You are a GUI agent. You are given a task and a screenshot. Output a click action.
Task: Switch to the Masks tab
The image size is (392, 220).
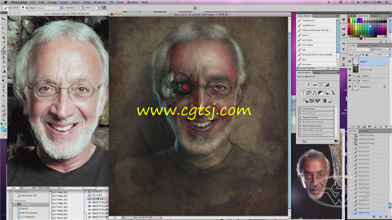pyautogui.click(x=317, y=72)
